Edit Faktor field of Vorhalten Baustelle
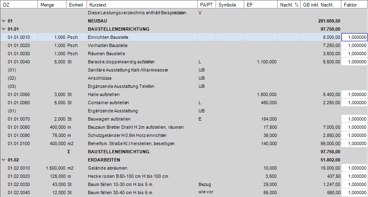 click(x=355, y=45)
